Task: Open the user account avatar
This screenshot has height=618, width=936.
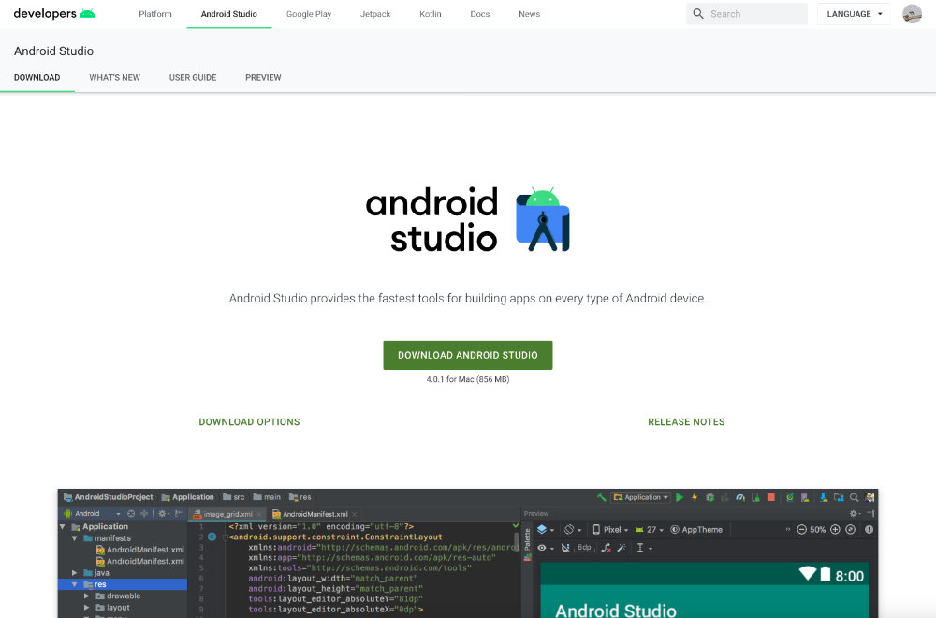Action: (912, 14)
